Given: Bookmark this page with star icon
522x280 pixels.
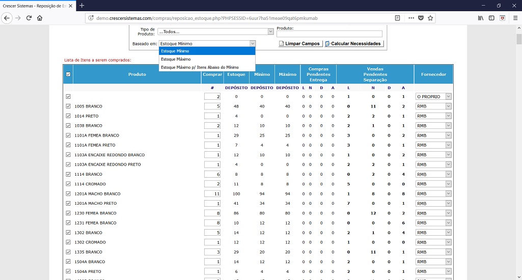Looking at the screenshot, I should 430,18.
